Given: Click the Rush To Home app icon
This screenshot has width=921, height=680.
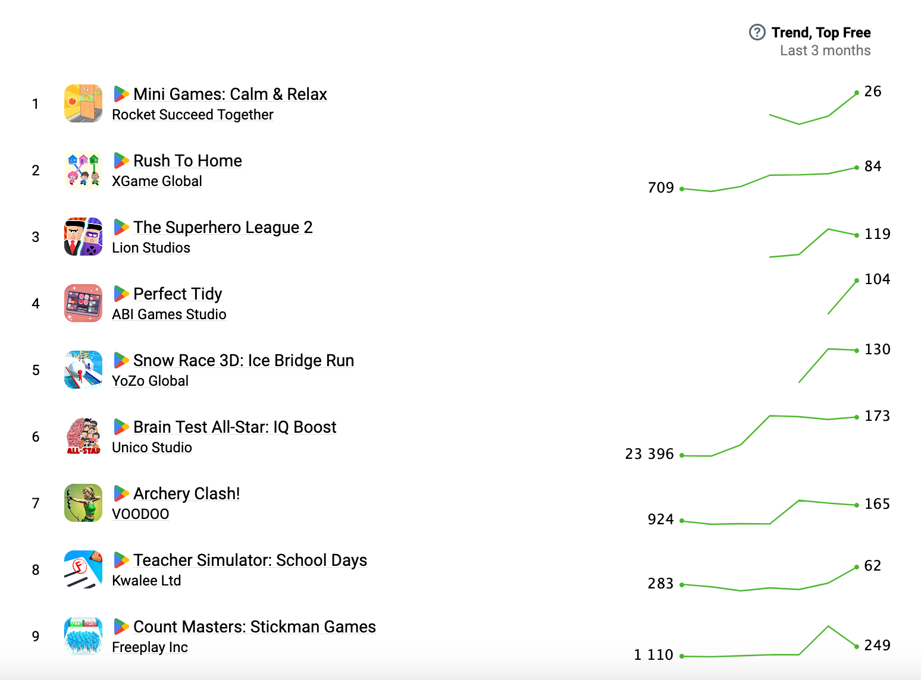Looking at the screenshot, I should (x=83, y=170).
